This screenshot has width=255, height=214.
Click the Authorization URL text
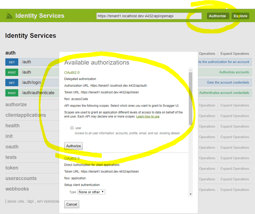pos(106,86)
